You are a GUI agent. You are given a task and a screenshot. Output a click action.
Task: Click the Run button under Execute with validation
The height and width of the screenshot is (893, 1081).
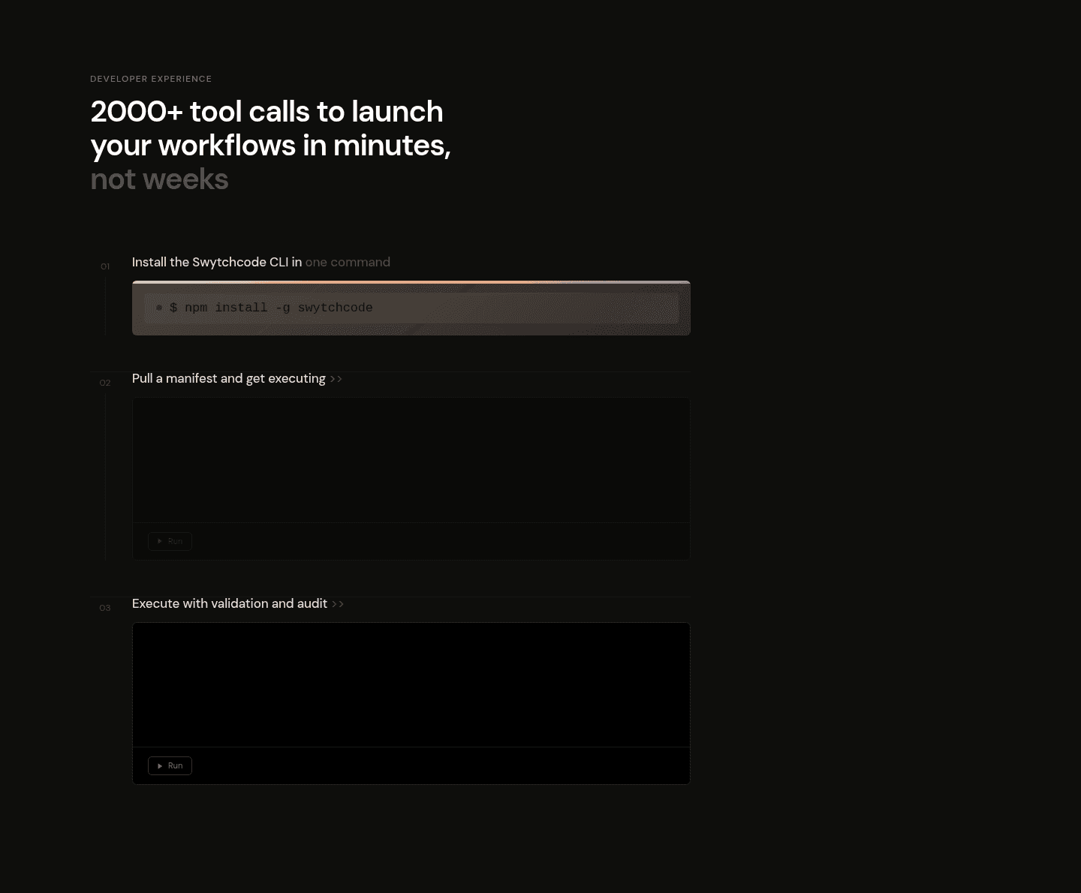pos(170,765)
